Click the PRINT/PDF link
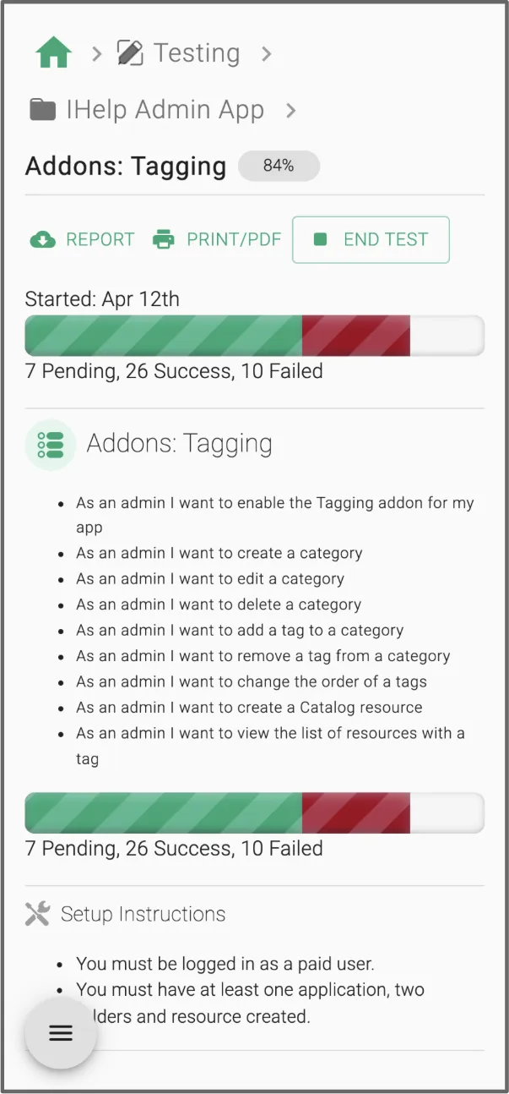Screen dimensions: 509x1094 pyautogui.click(x=233, y=240)
